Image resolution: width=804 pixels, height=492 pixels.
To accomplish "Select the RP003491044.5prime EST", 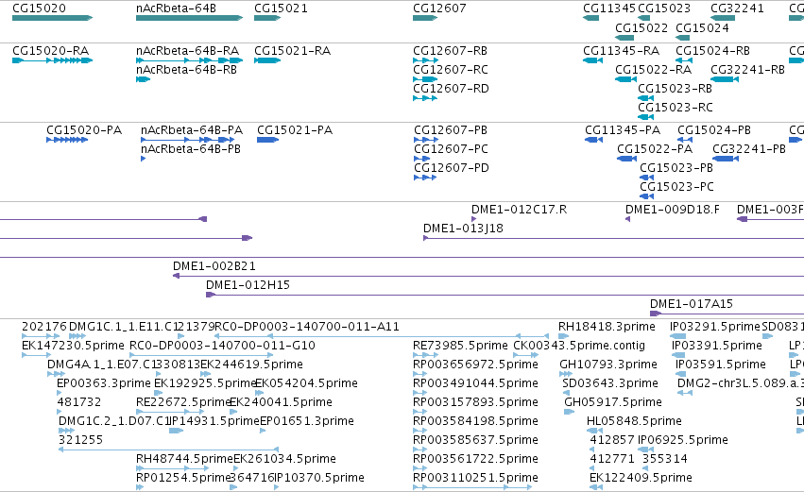I will click(x=419, y=393).
